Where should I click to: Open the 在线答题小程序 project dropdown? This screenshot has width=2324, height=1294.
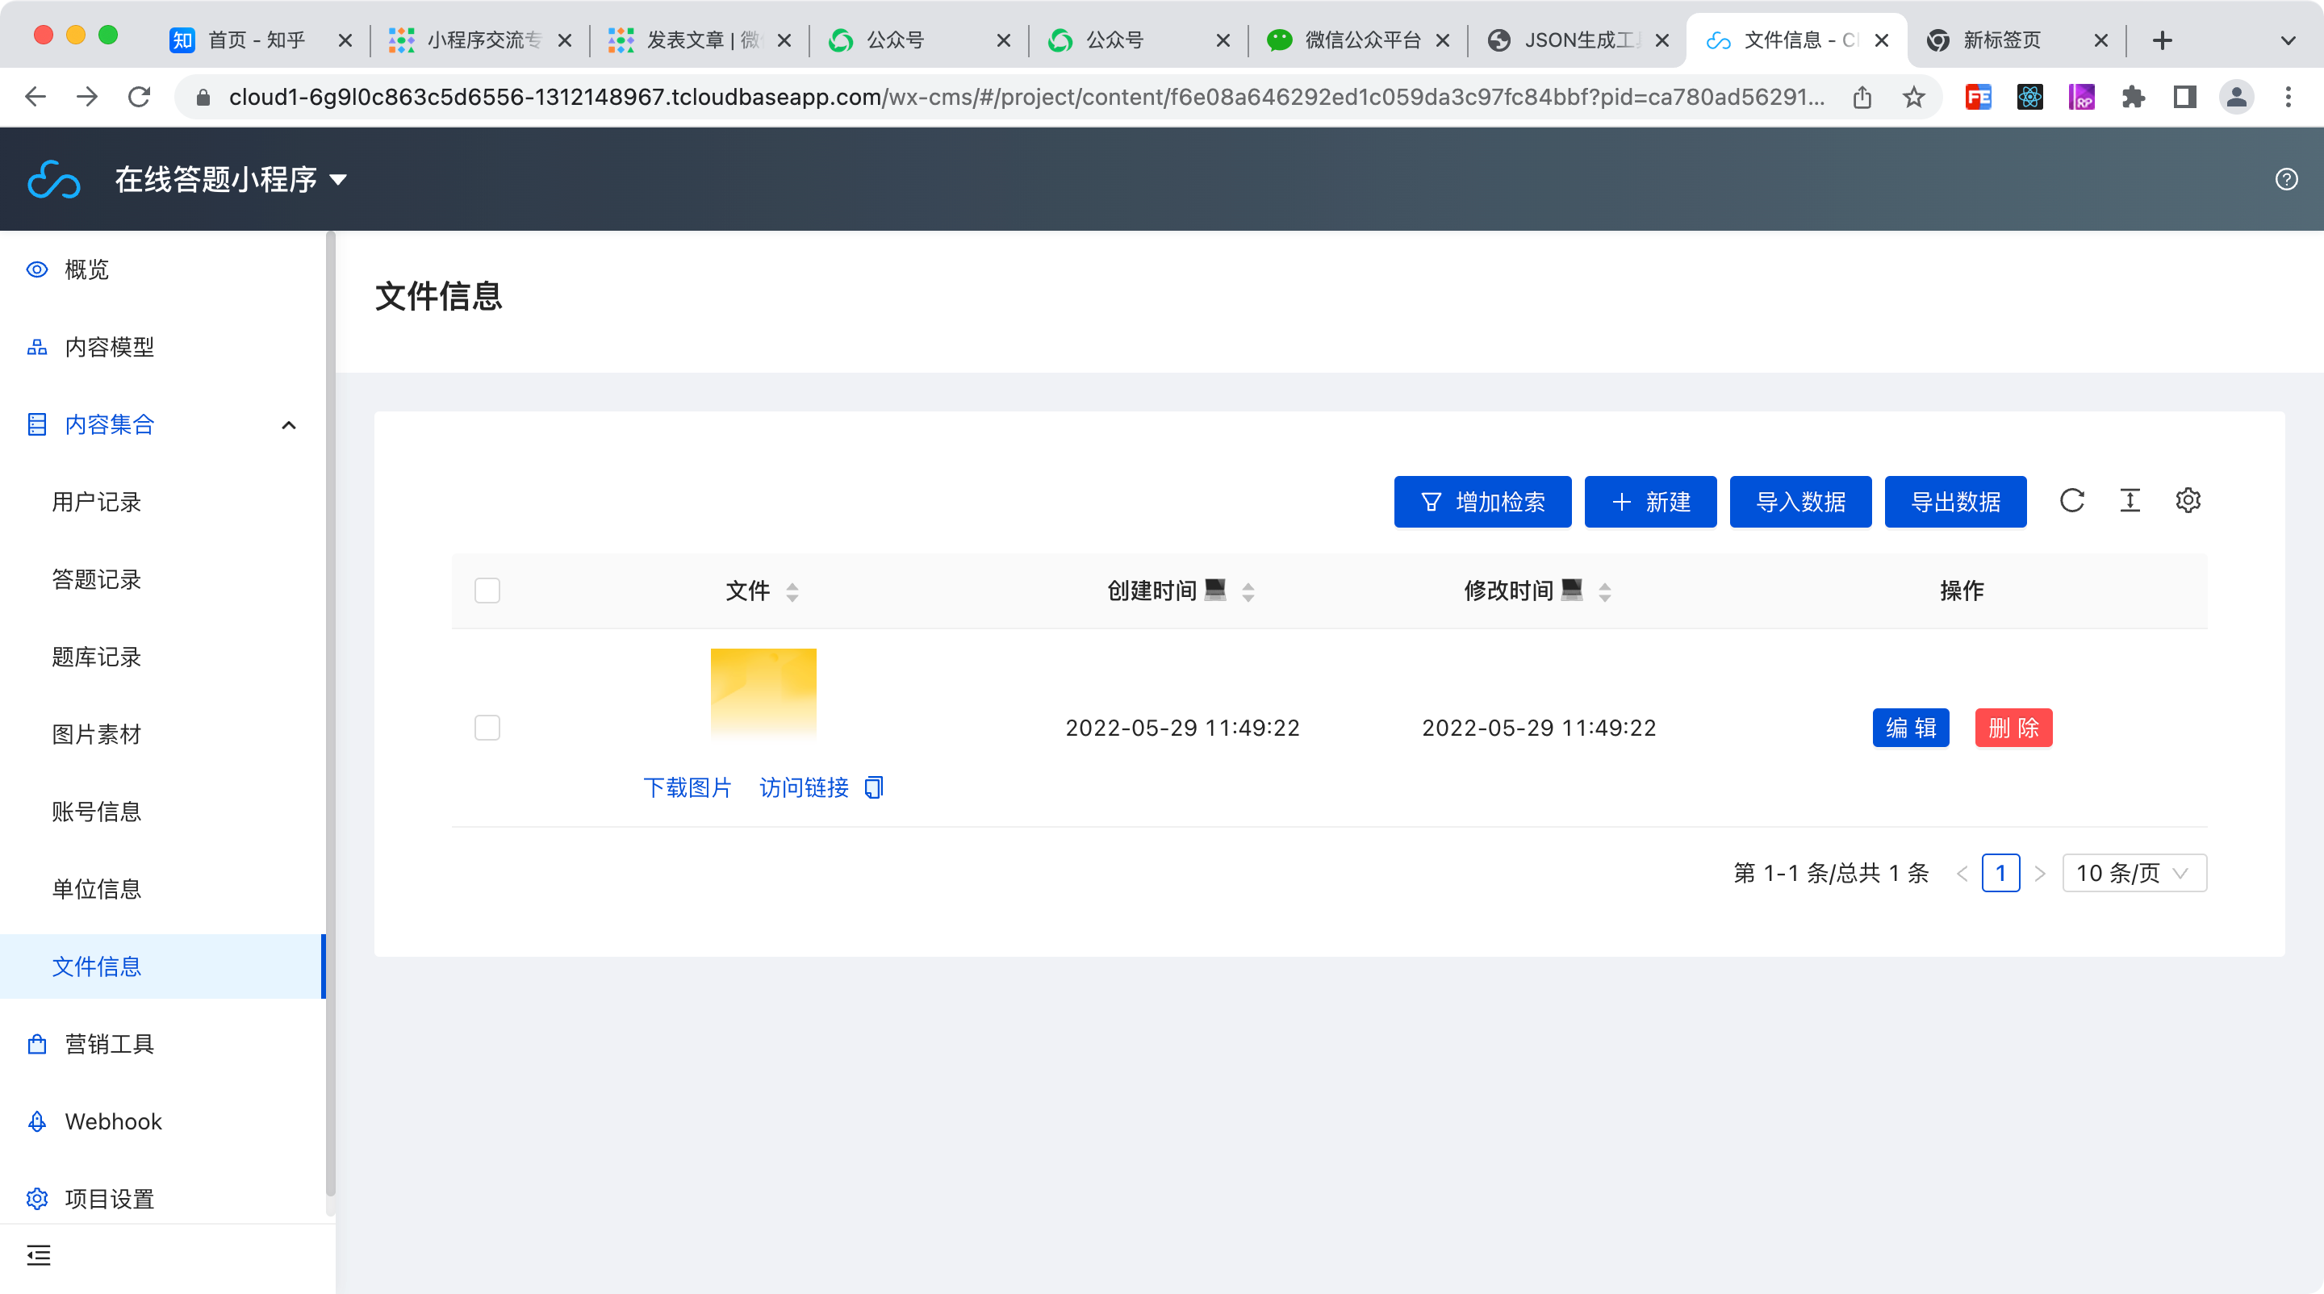231,178
